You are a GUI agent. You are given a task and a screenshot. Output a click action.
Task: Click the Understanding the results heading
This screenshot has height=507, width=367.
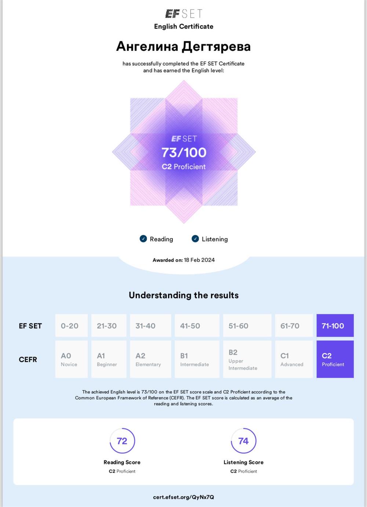[x=183, y=295]
